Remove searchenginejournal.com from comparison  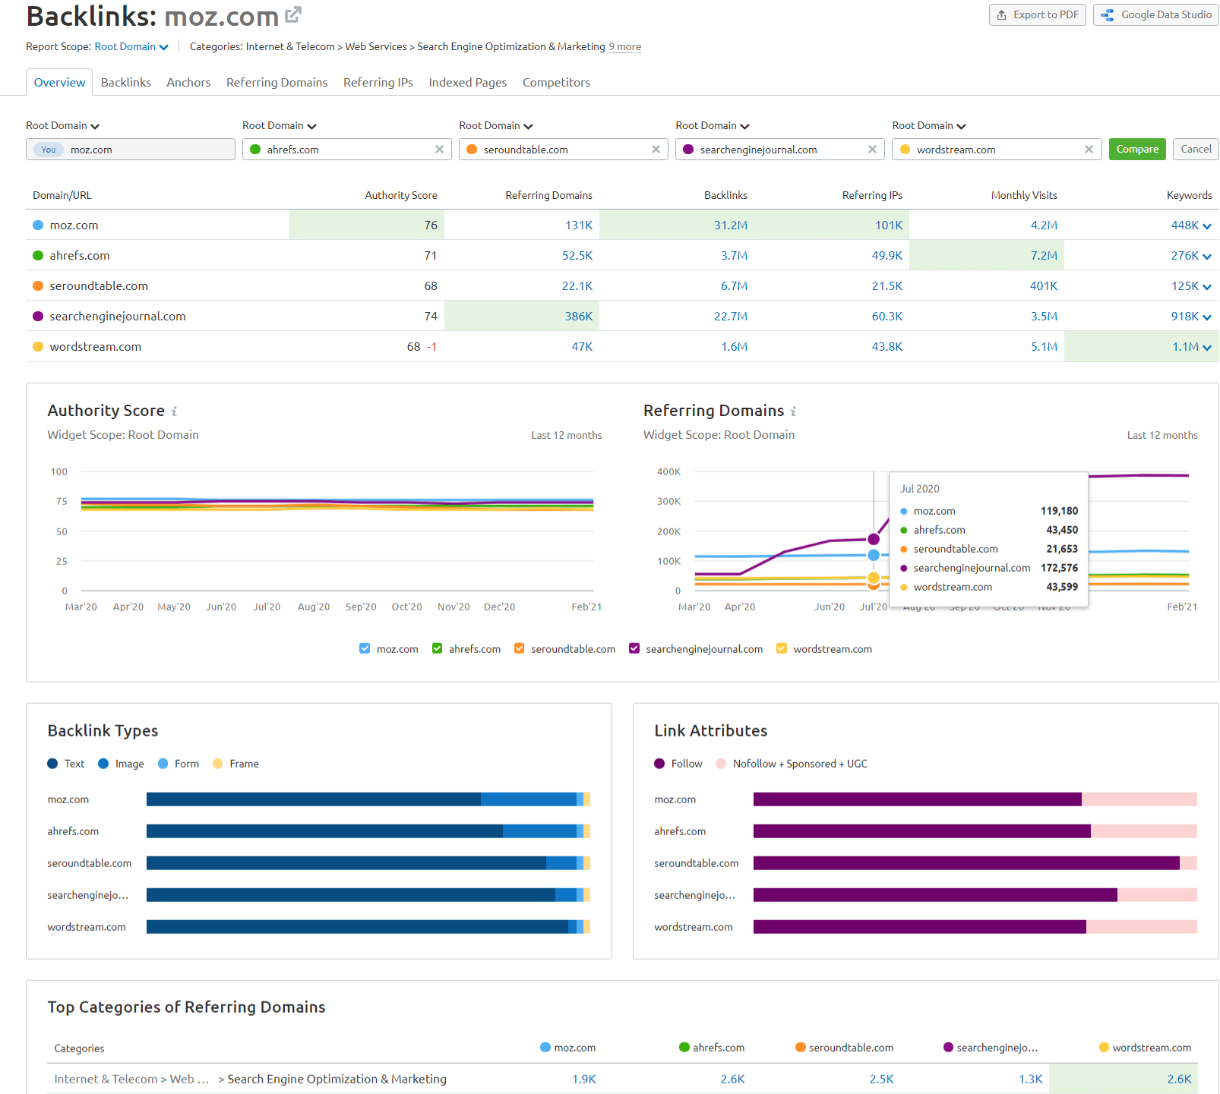point(872,150)
